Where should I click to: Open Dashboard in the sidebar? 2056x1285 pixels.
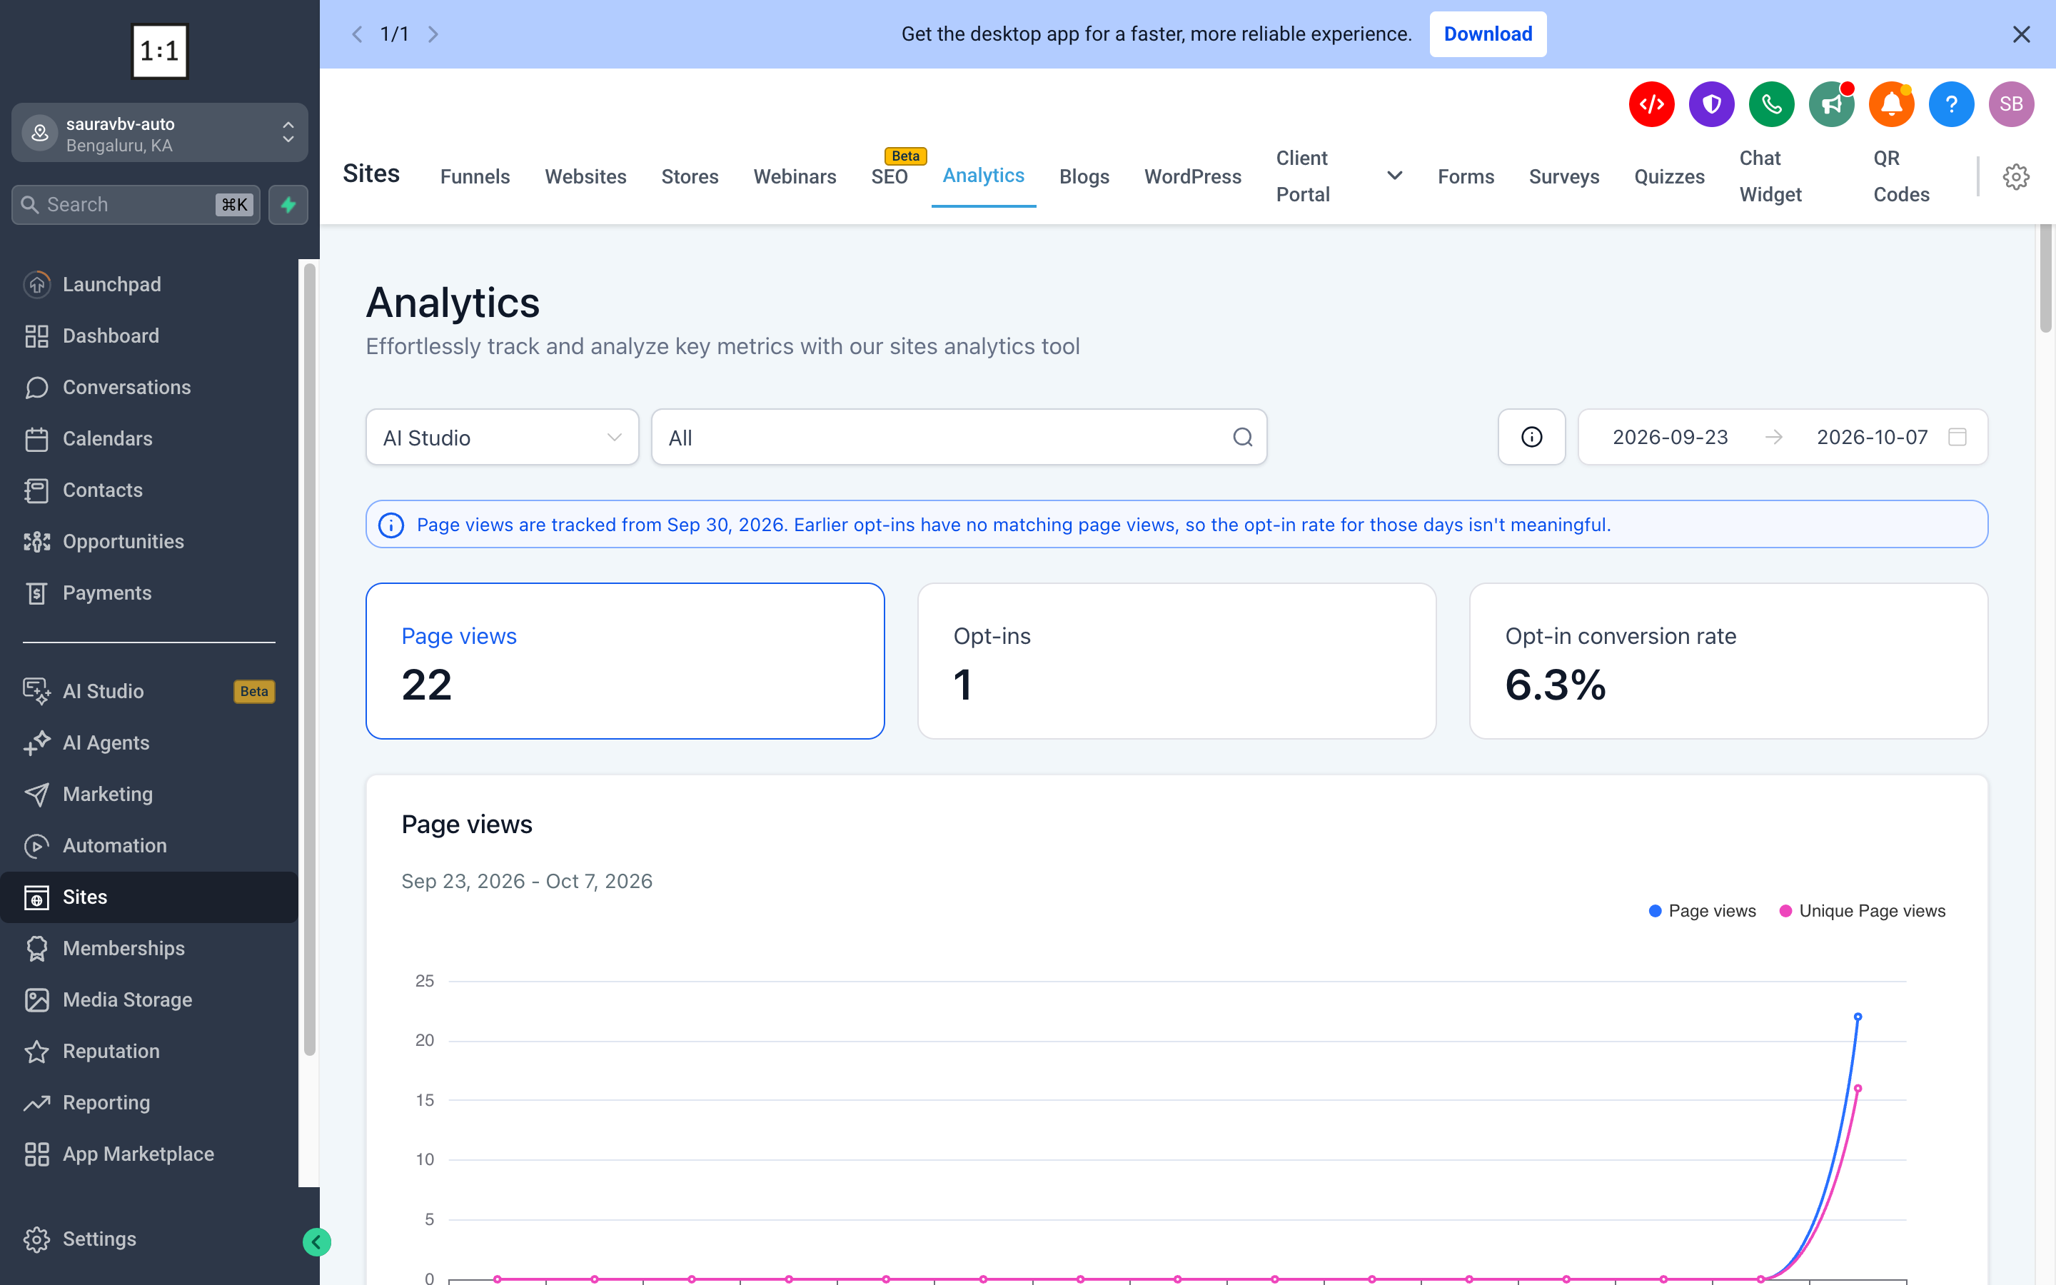point(148,336)
